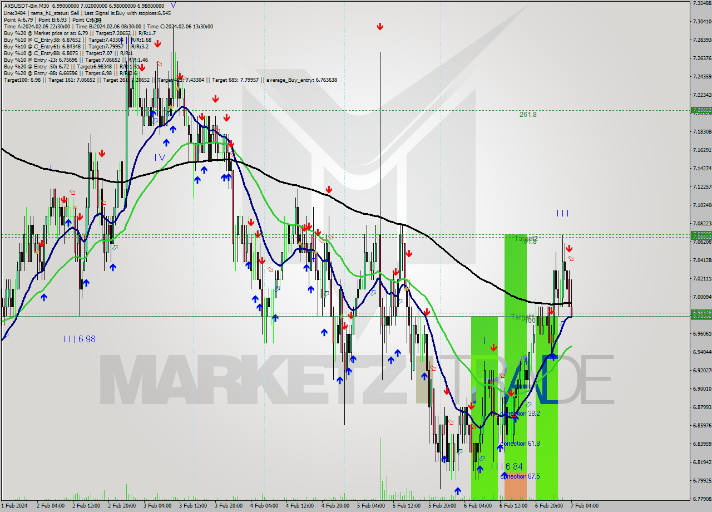Click the 7.14273 price axis label
Viewport: 712px width, 512px height.
pos(702,168)
